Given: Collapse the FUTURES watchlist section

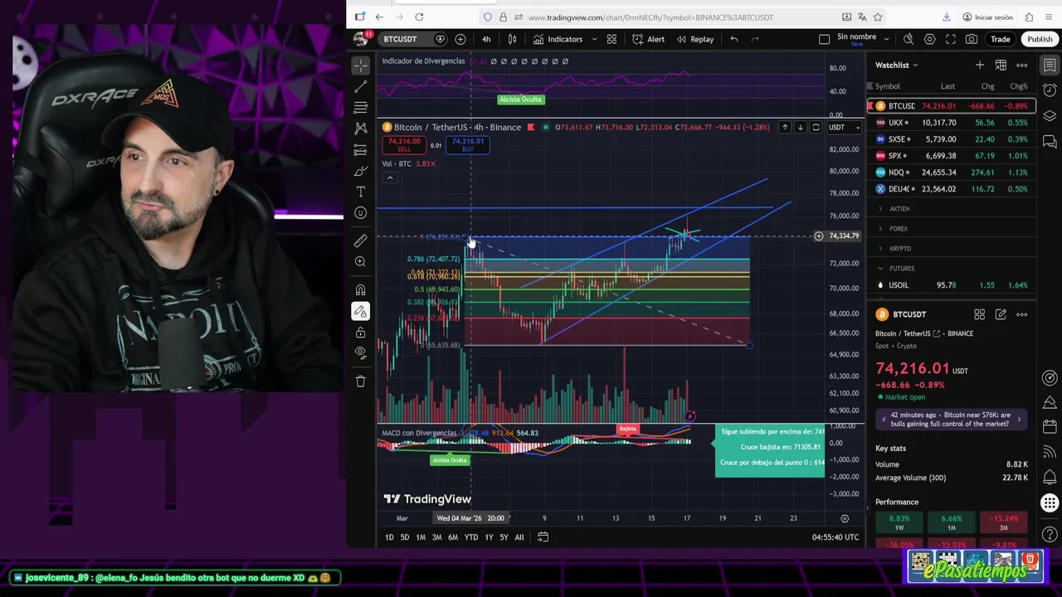Looking at the screenshot, I should coord(951,269).
